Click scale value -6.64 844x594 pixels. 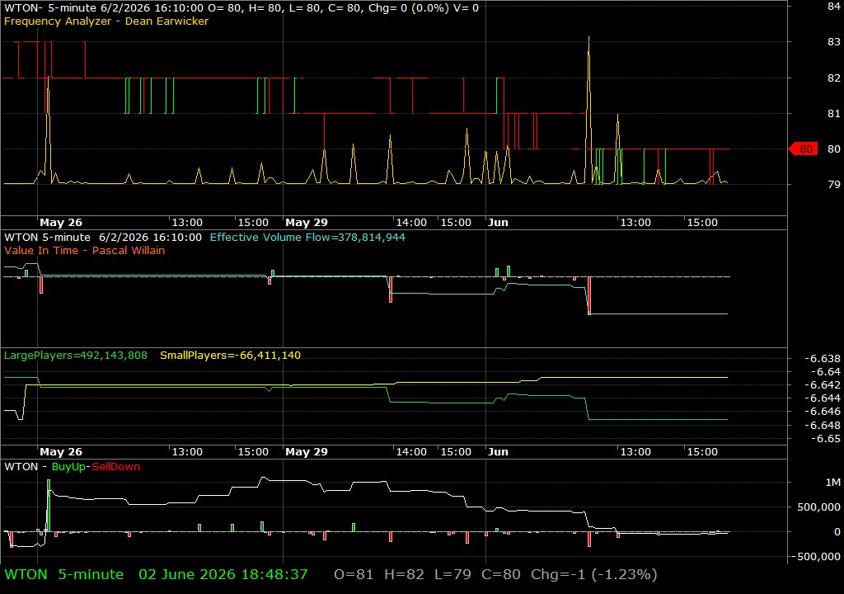coord(825,372)
